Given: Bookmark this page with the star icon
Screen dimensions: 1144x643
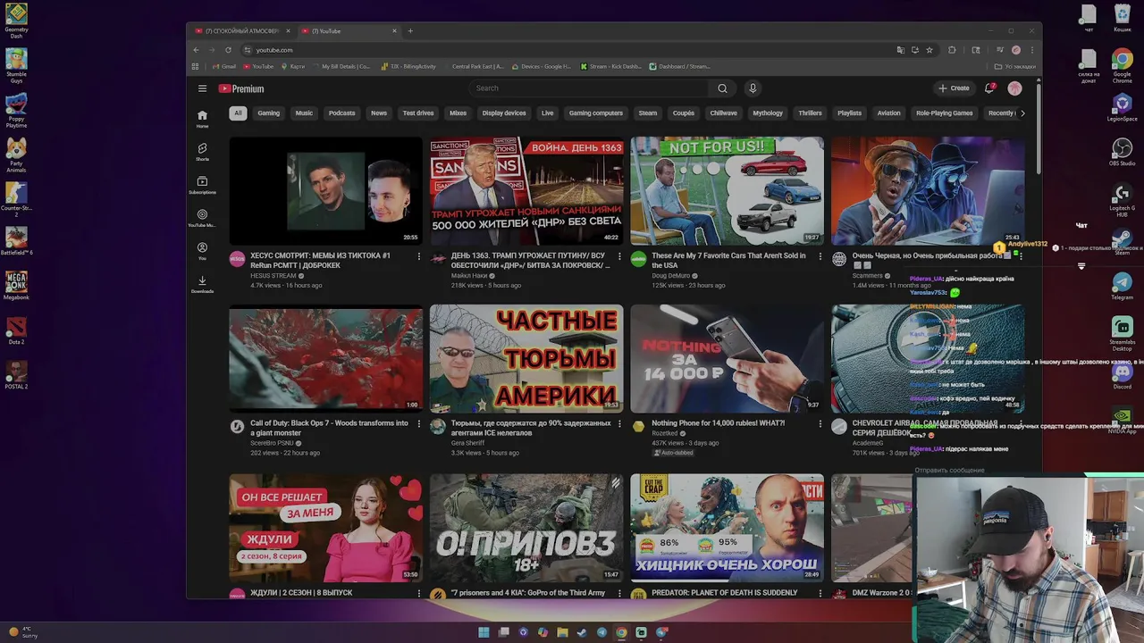Looking at the screenshot, I should tap(929, 50).
